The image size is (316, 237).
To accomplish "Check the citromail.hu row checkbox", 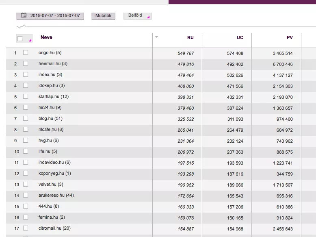I will click(26, 228).
